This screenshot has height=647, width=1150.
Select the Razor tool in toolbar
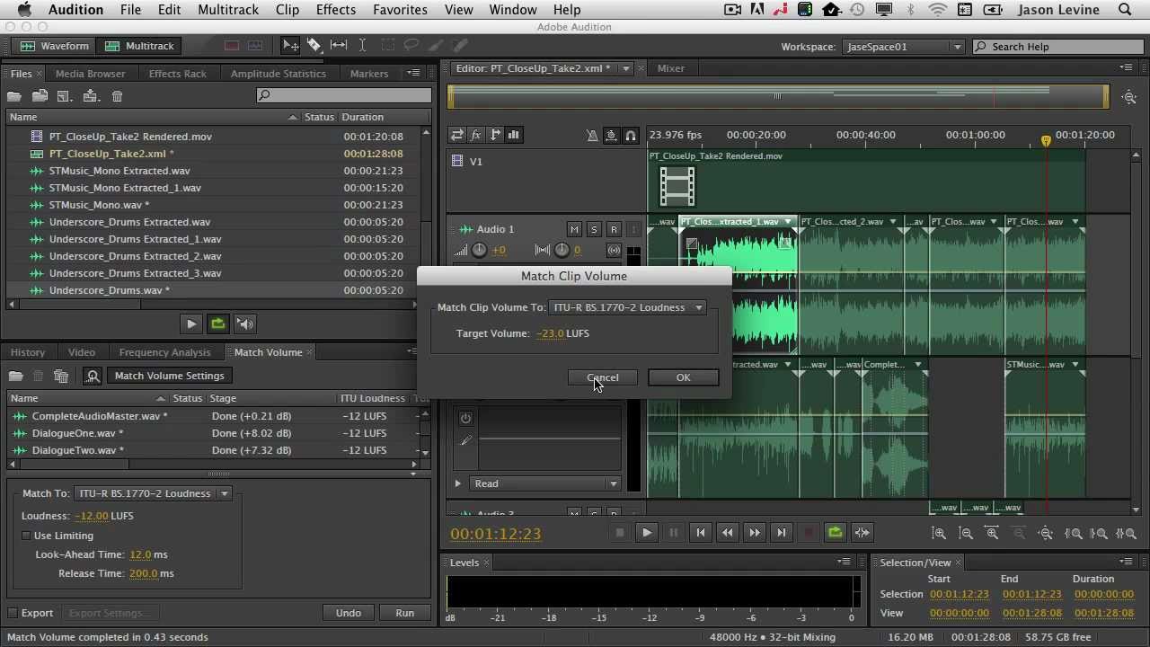[314, 45]
